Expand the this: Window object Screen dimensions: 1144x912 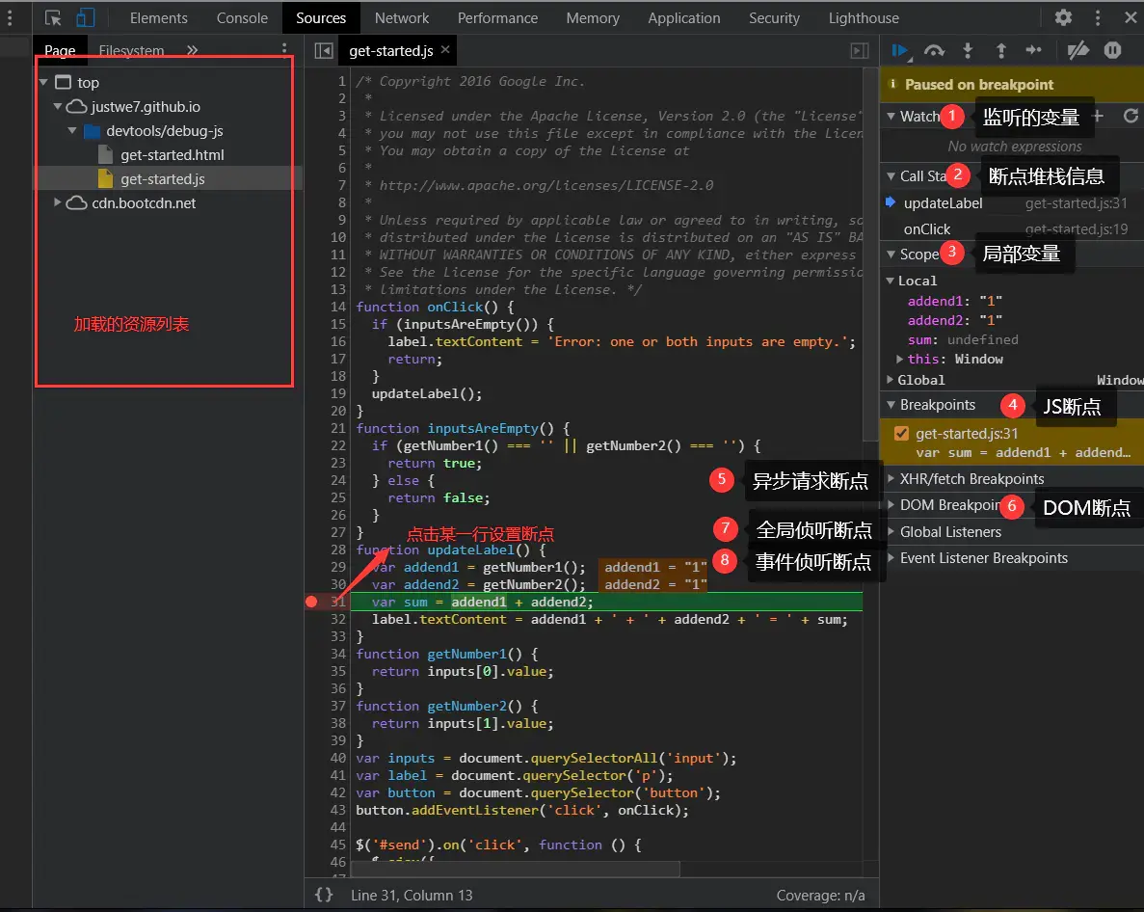[900, 359]
